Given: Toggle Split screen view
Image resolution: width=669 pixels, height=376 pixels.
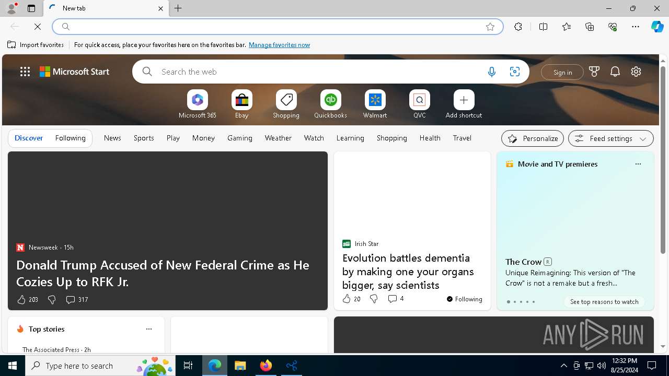Looking at the screenshot, I should 543,27.
